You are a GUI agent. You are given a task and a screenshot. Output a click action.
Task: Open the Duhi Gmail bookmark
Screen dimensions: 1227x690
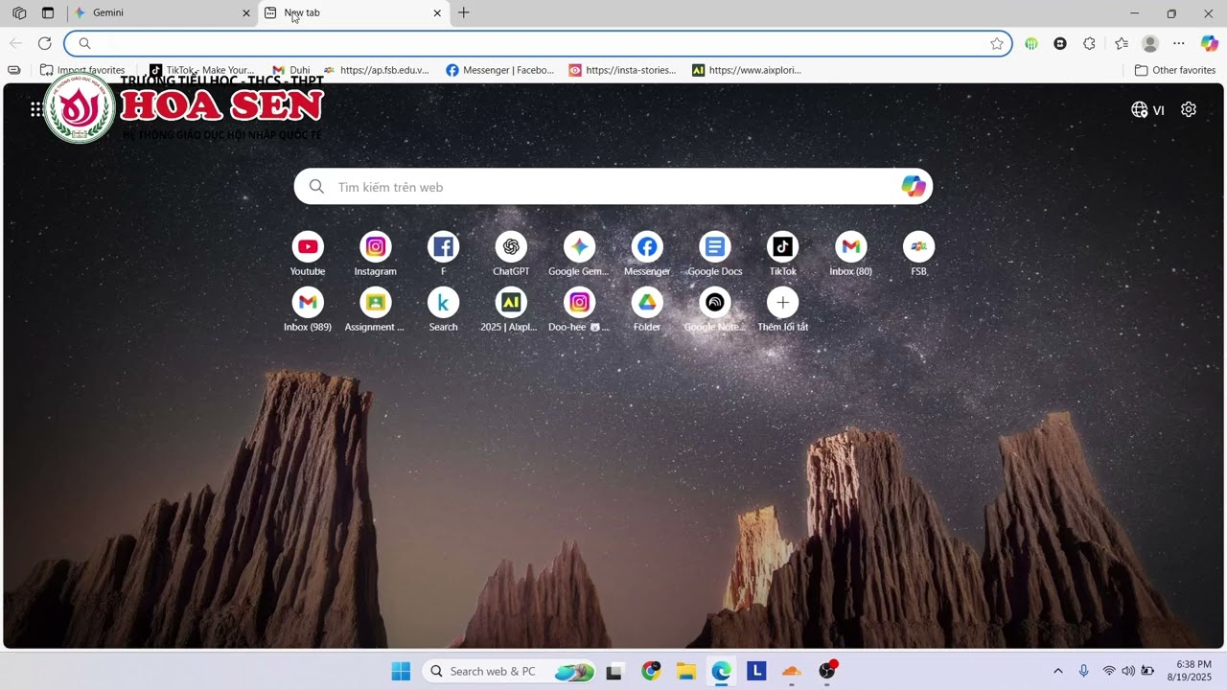pyautogui.click(x=291, y=70)
